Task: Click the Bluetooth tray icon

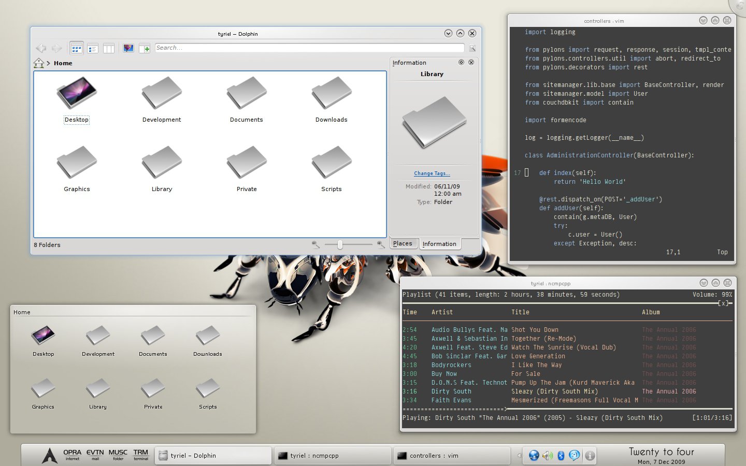Action: (561, 456)
